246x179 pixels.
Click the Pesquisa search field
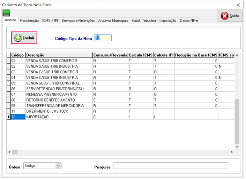pos(170,165)
